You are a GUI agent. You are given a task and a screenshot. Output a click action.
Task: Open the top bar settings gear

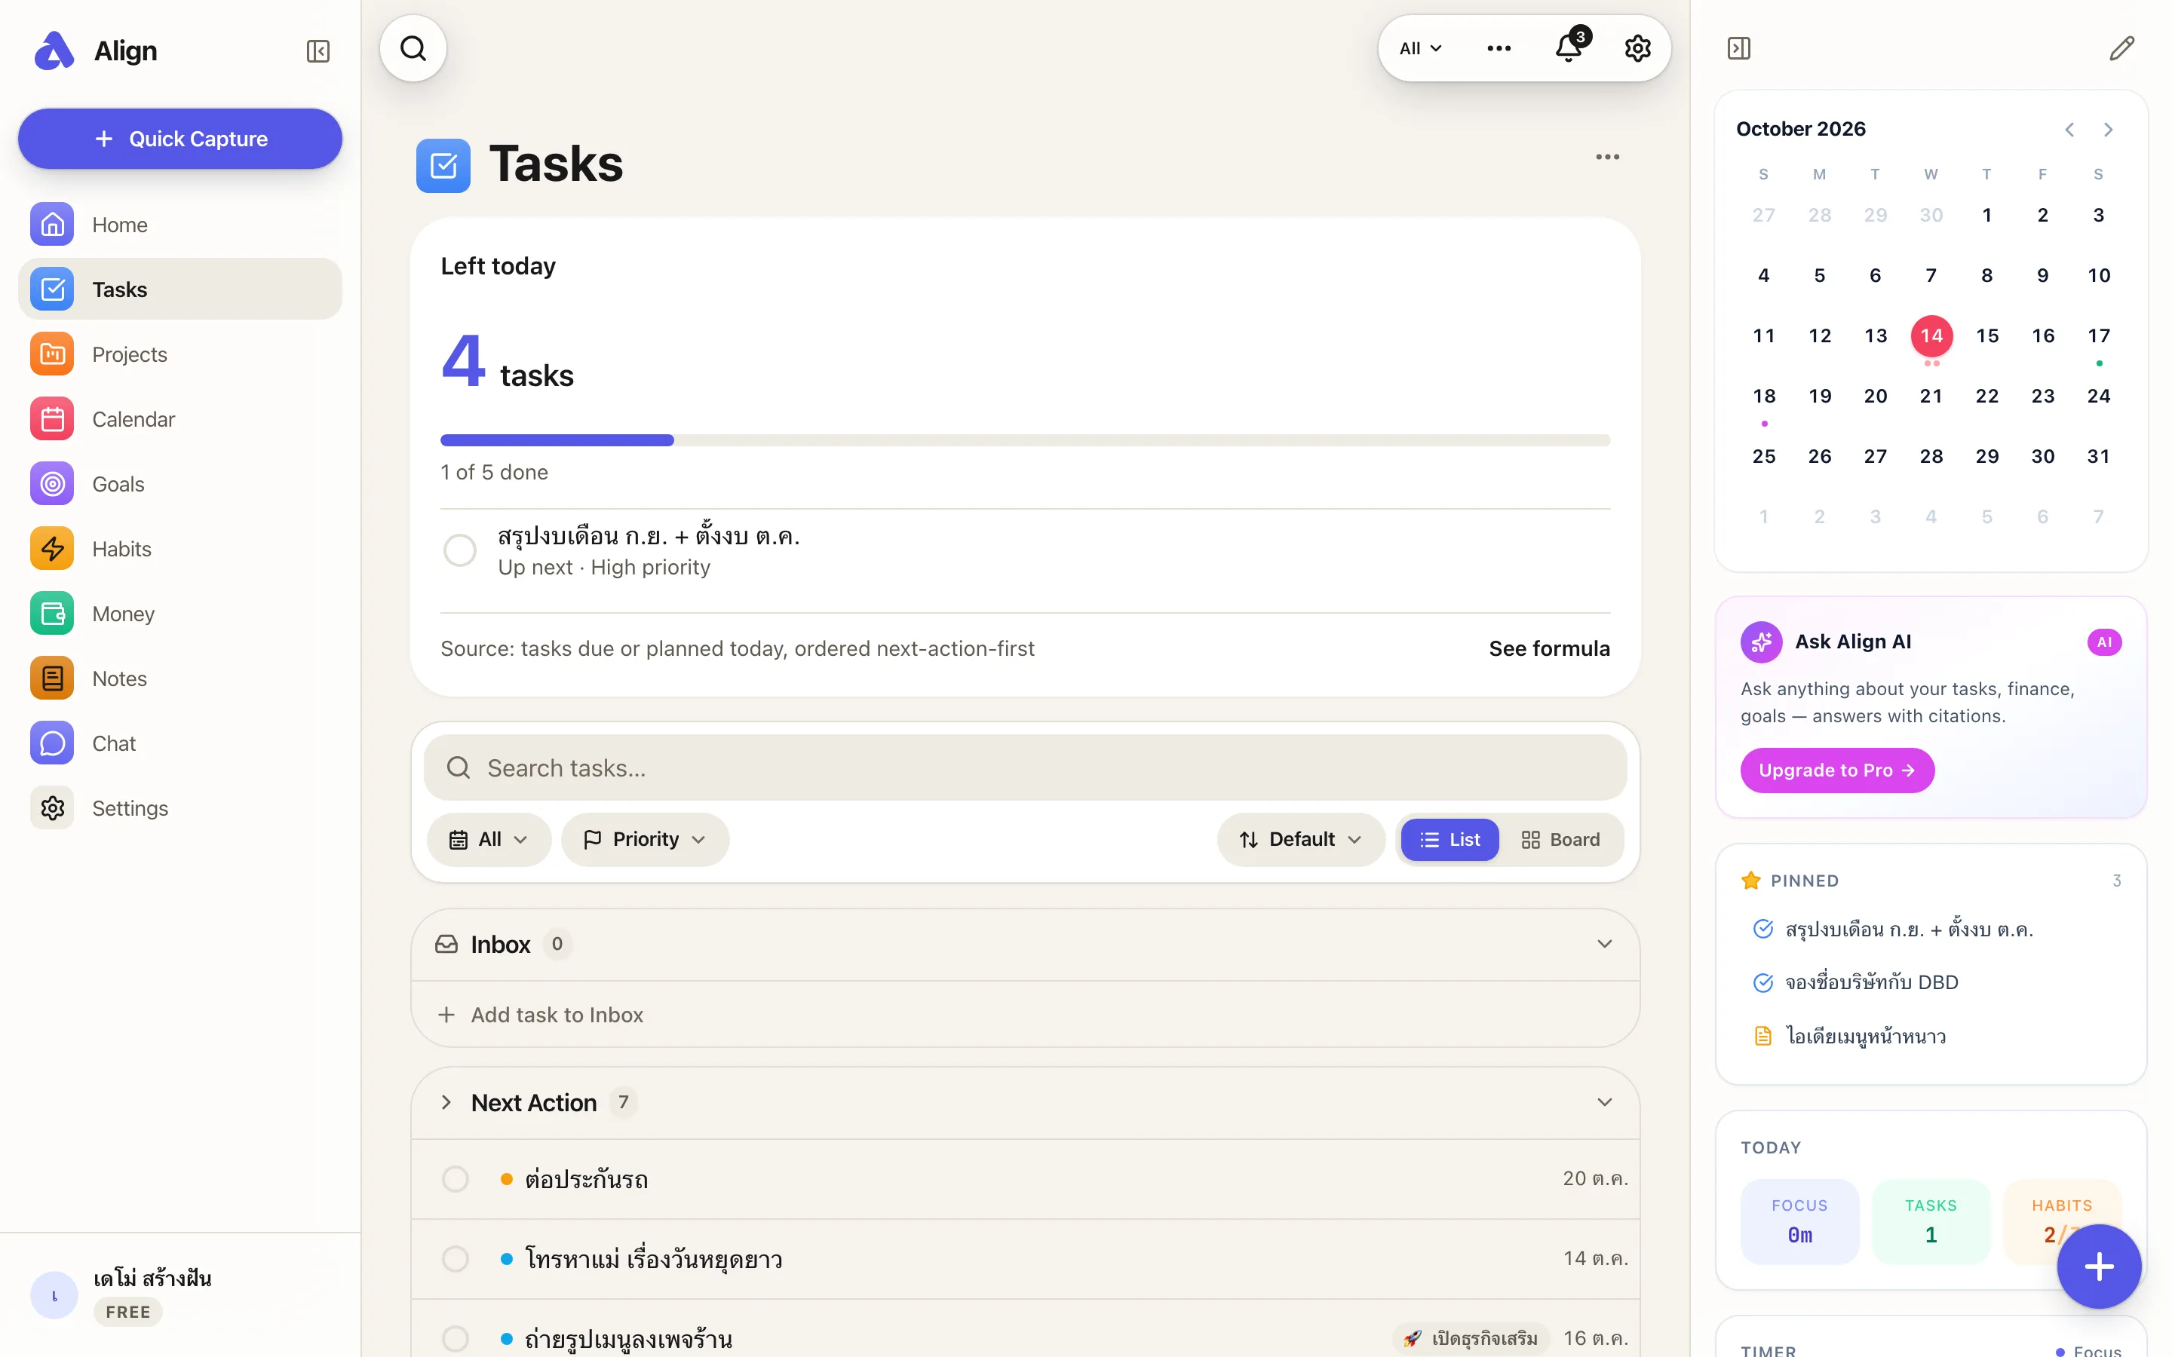[1637, 48]
